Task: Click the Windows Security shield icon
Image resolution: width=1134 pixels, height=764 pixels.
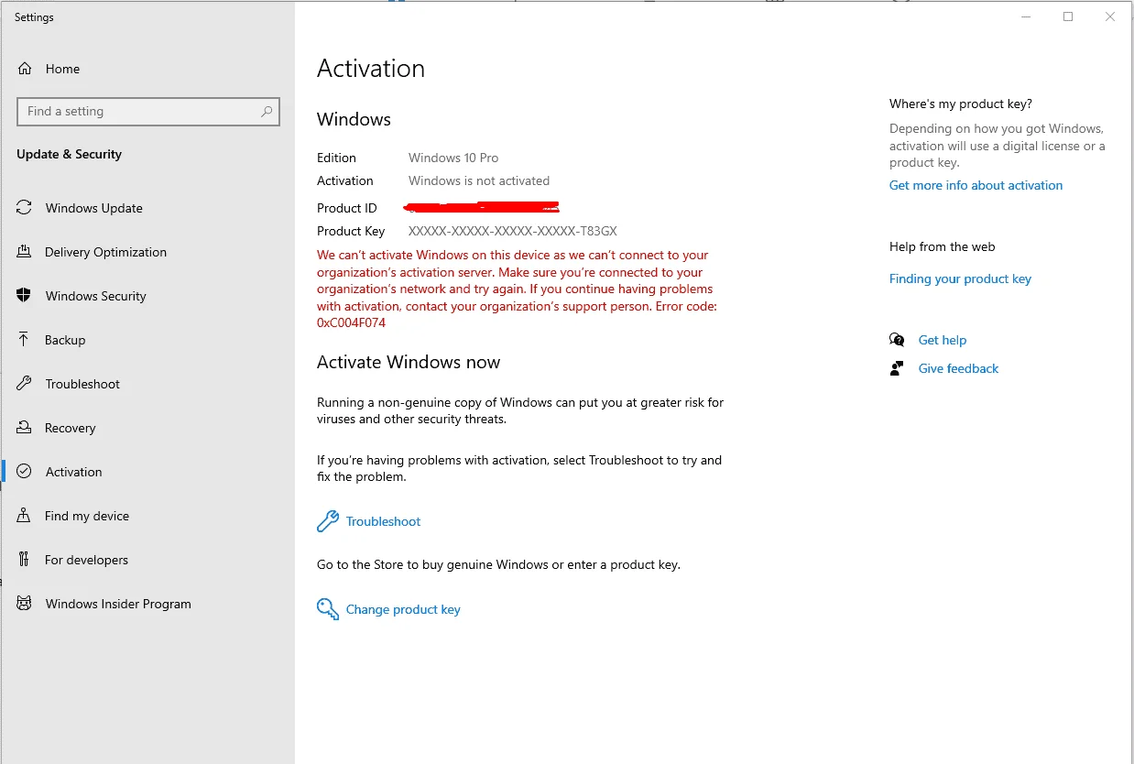Action: point(25,296)
